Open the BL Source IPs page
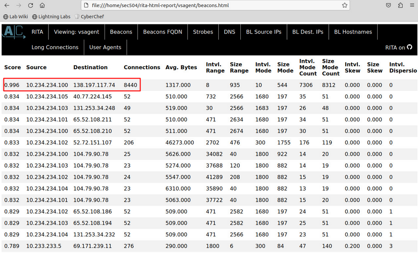Screen dimensions: 418x253 point(264,32)
